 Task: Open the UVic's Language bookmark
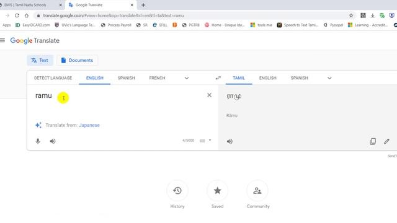pyautogui.click(x=75, y=25)
